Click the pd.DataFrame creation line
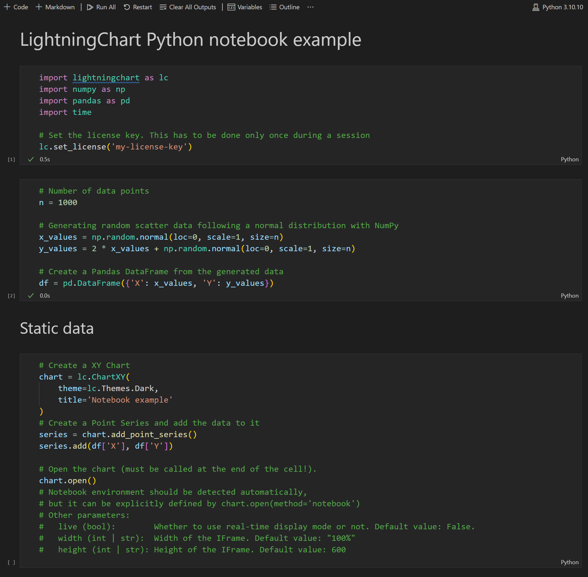588x577 pixels. point(156,283)
